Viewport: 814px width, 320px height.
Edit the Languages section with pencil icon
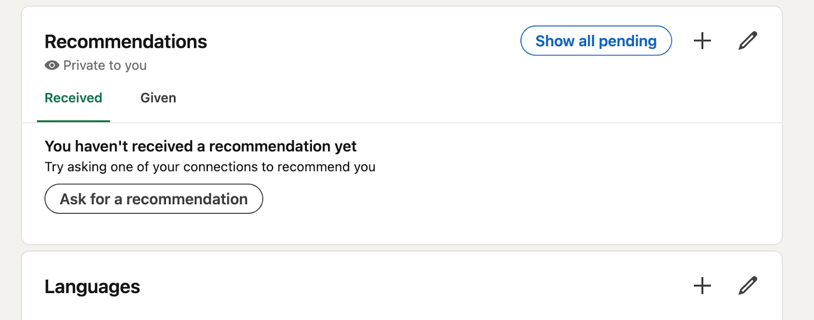click(x=746, y=286)
